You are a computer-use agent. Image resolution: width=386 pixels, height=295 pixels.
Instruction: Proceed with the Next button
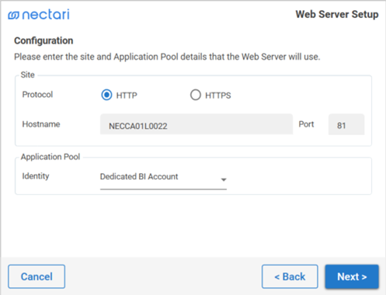pyautogui.click(x=352, y=276)
